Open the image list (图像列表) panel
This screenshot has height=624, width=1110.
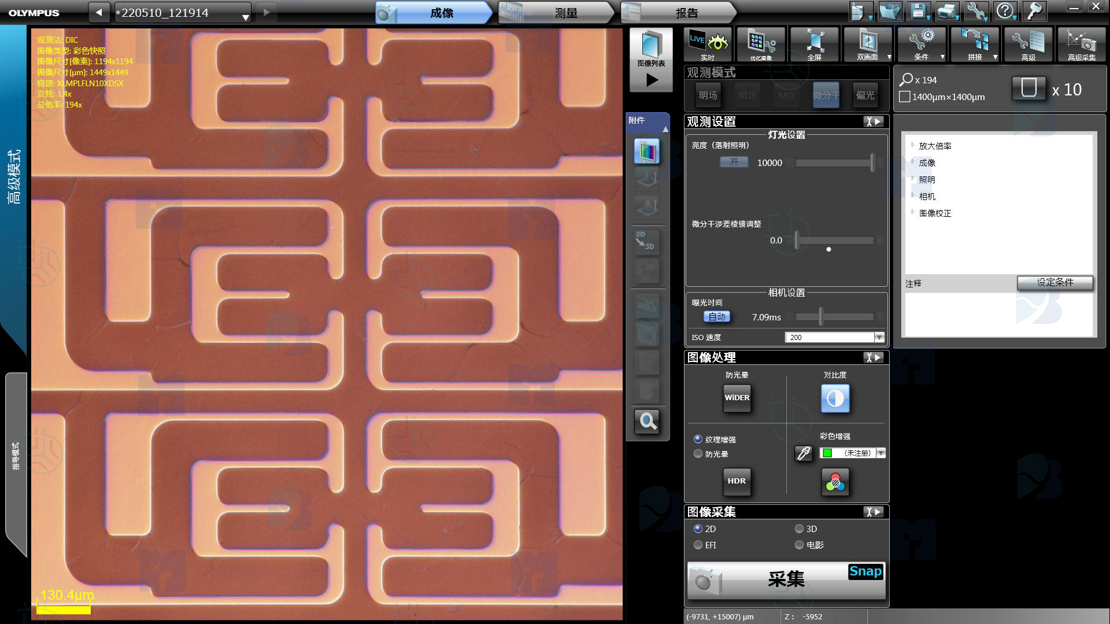[651, 59]
